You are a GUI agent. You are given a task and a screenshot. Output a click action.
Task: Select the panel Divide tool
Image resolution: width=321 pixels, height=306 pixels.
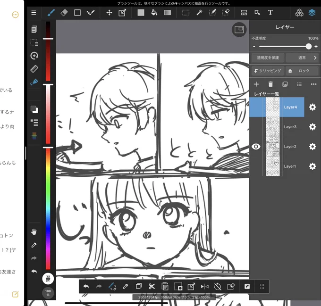(244, 13)
